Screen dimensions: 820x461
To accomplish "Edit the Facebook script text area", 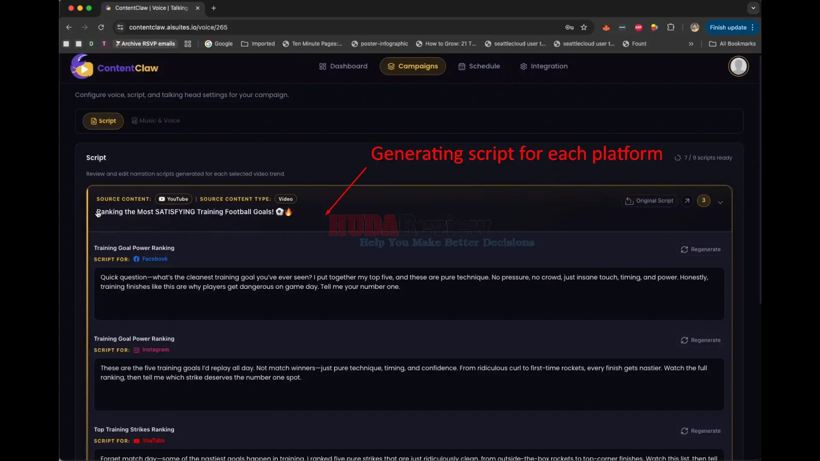I will point(409,294).
